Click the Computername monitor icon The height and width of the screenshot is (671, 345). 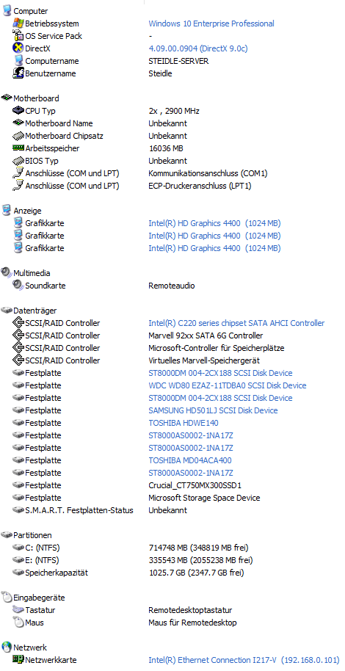[18, 61]
